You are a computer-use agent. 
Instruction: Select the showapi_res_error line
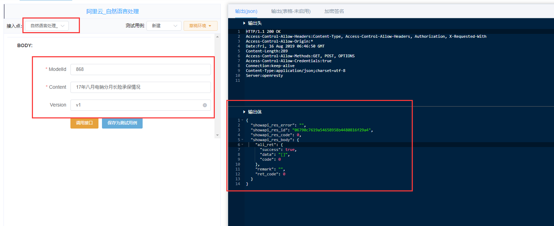pos(278,125)
